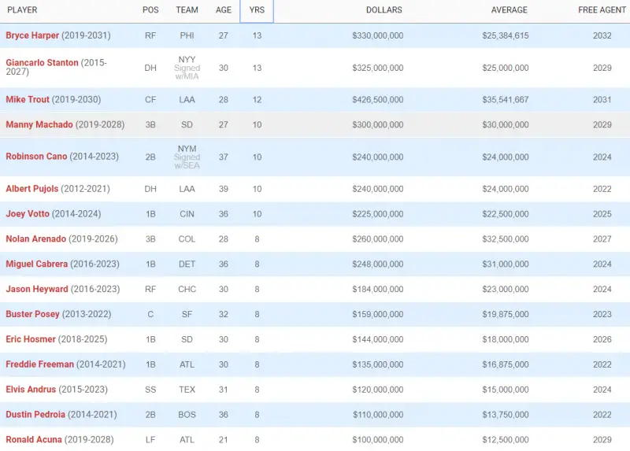The width and height of the screenshot is (630, 451).
Task: Click the Buster Posey player link
Action: pos(32,314)
